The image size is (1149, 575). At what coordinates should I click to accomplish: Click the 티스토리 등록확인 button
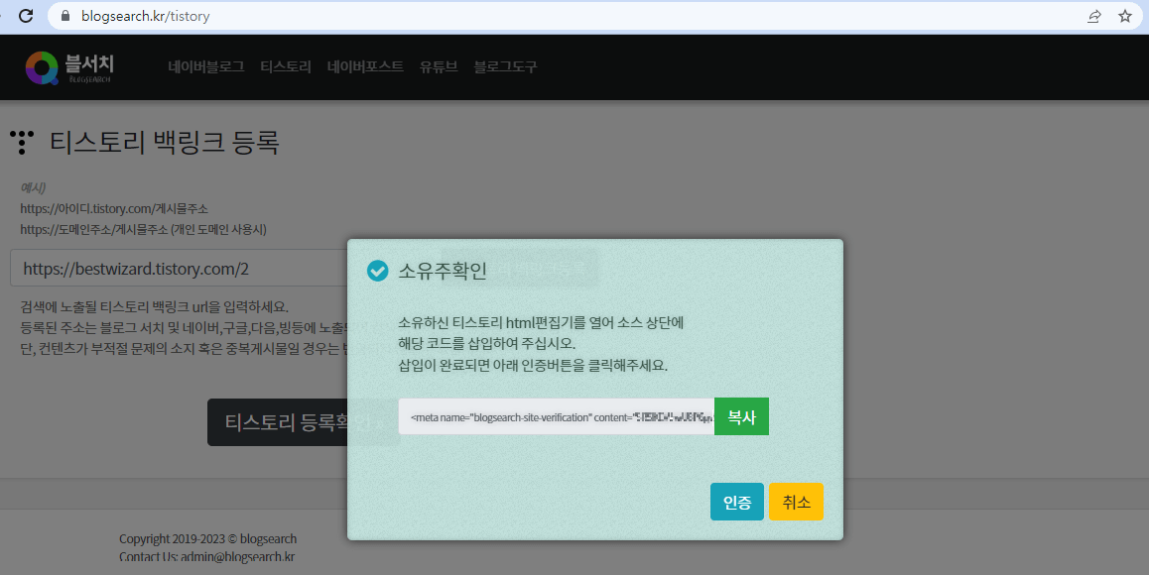pyautogui.click(x=304, y=422)
